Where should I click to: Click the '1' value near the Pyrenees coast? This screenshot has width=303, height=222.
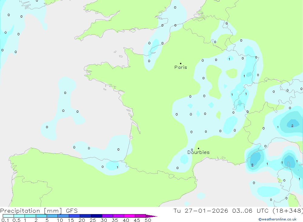click(x=118, y=167)
